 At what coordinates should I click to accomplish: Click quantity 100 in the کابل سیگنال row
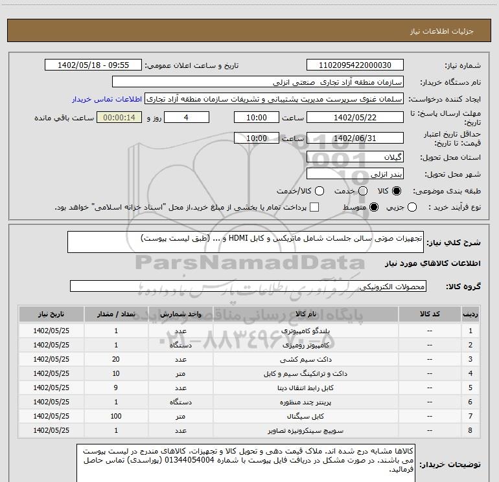click(116, 416)
